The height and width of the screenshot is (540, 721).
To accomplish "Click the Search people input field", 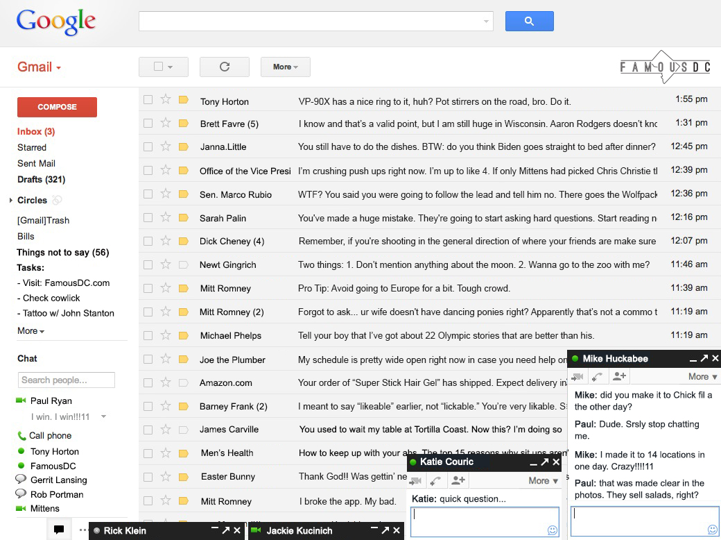I will (66, 380).
